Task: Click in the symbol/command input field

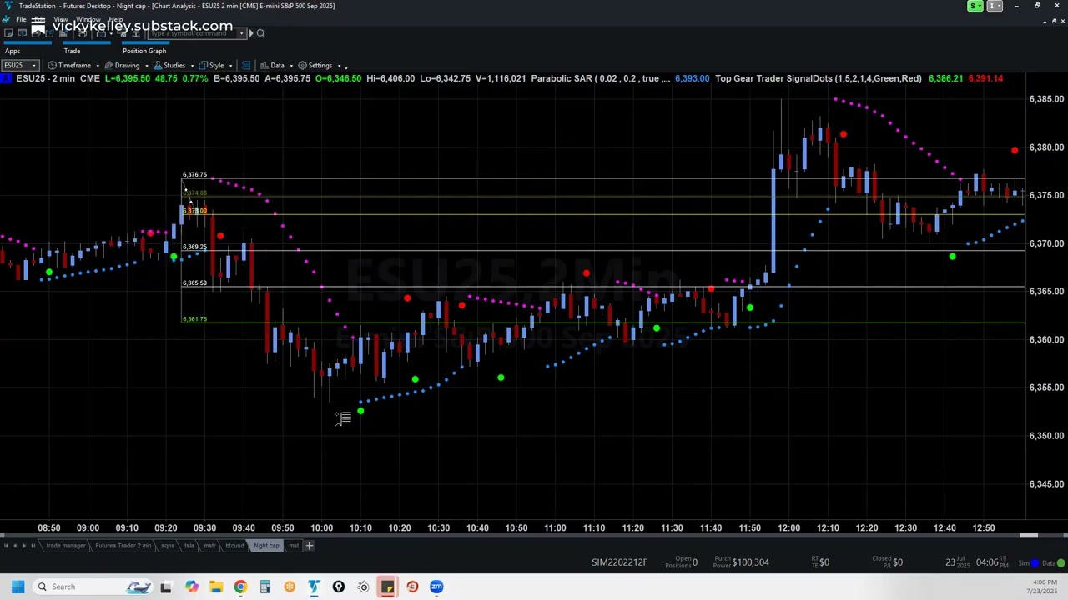Action: [x=193, y=33]
